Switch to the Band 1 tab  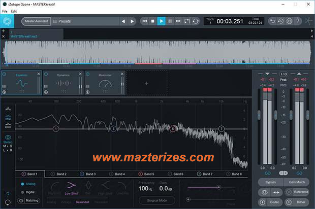pos(30,174)
